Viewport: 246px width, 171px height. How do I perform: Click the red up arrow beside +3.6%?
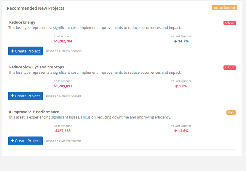(175, 131)
